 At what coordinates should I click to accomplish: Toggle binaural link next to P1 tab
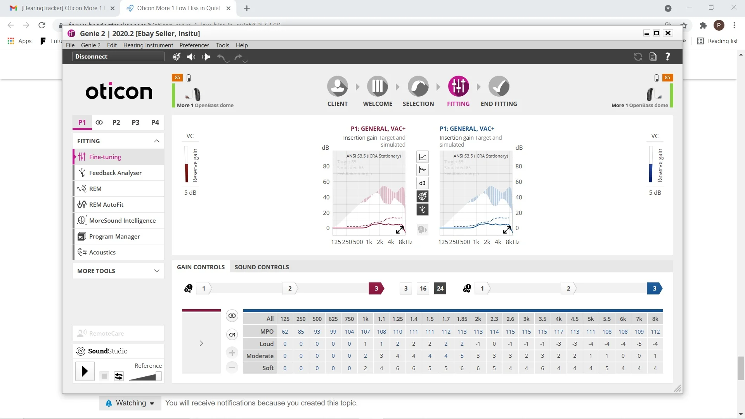click(x=99, y=123)
